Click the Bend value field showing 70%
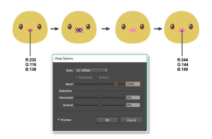Viewport: 212px width, 139px height. (133, 84)
